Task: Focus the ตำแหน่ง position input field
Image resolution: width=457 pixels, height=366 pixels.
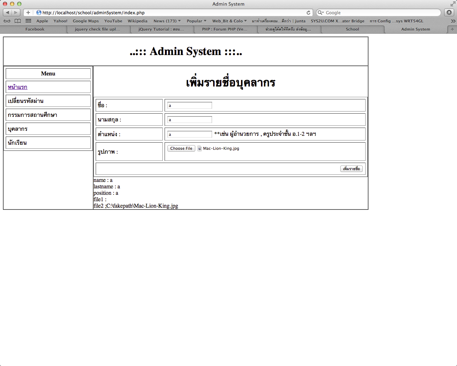Action: [x=190, y=134]
